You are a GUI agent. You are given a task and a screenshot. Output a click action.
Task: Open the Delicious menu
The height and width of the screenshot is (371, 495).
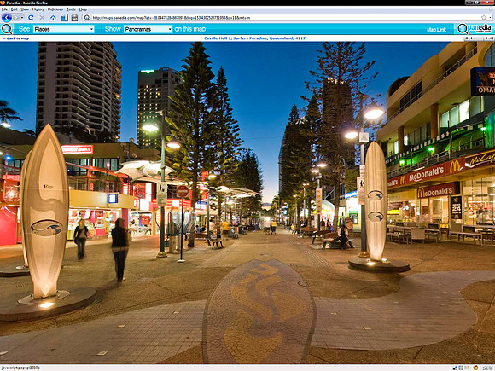point(55,9)
